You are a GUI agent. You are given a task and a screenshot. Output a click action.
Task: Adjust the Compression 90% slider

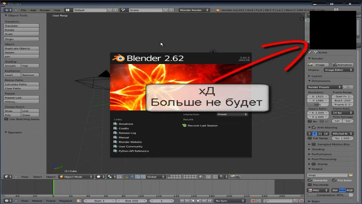tap(330, 195)
